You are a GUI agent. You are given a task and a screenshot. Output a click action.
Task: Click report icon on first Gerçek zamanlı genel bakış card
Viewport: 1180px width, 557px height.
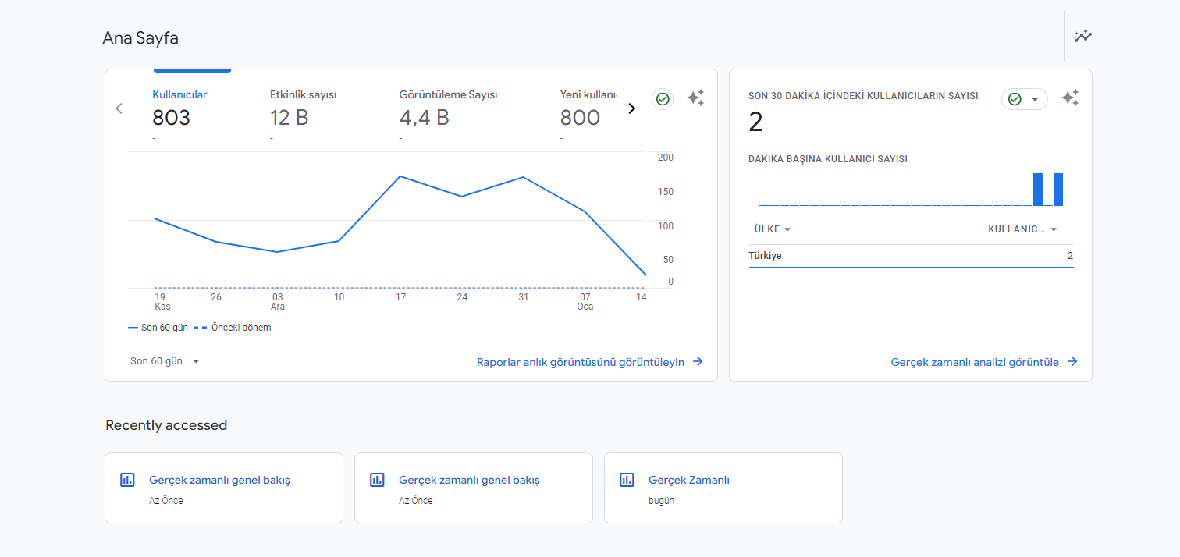[x=127, y=480]
